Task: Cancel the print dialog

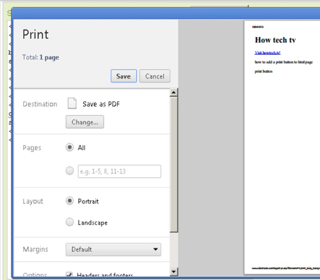Action: coord(155,76)
